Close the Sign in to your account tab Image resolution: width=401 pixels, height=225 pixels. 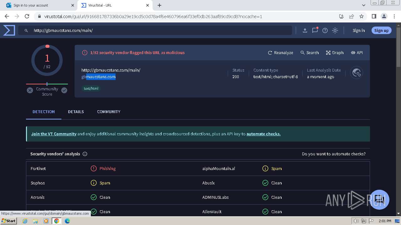73,5
